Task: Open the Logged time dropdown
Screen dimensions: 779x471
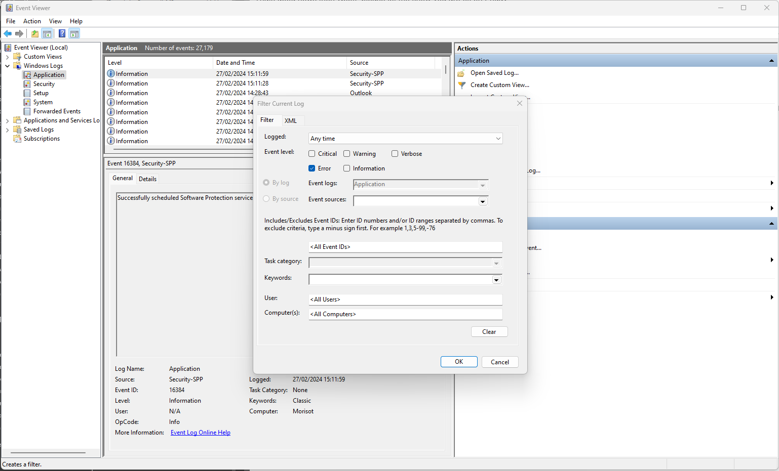Action: [x=405, y=139]
